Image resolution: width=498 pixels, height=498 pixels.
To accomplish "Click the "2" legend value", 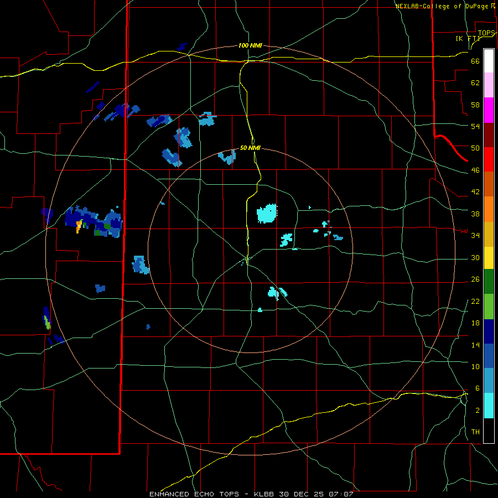I will click(x=477, y=410).
